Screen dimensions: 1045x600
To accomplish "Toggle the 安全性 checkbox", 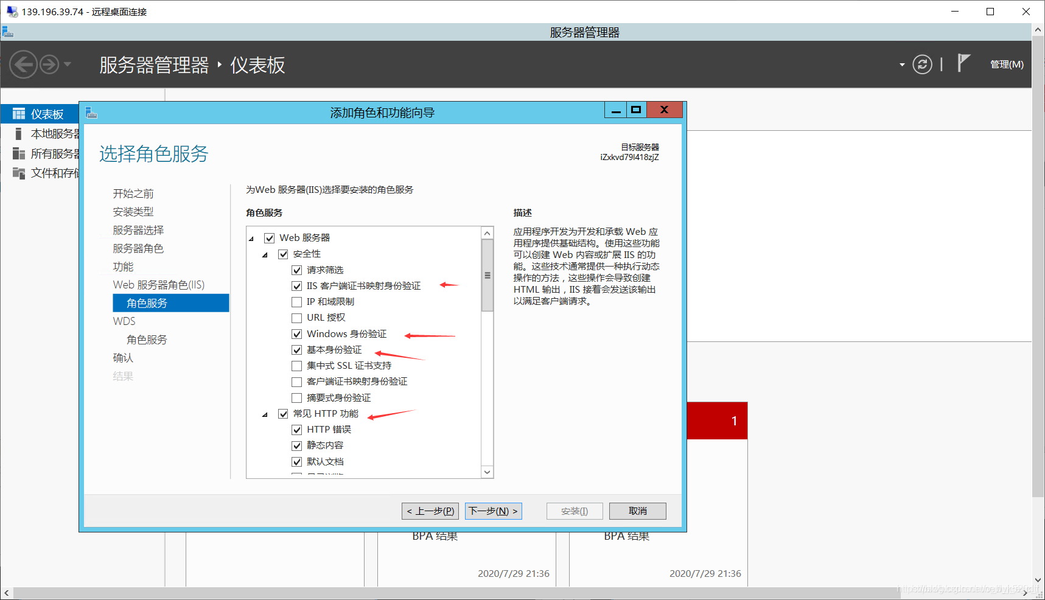I will (283, 254).
